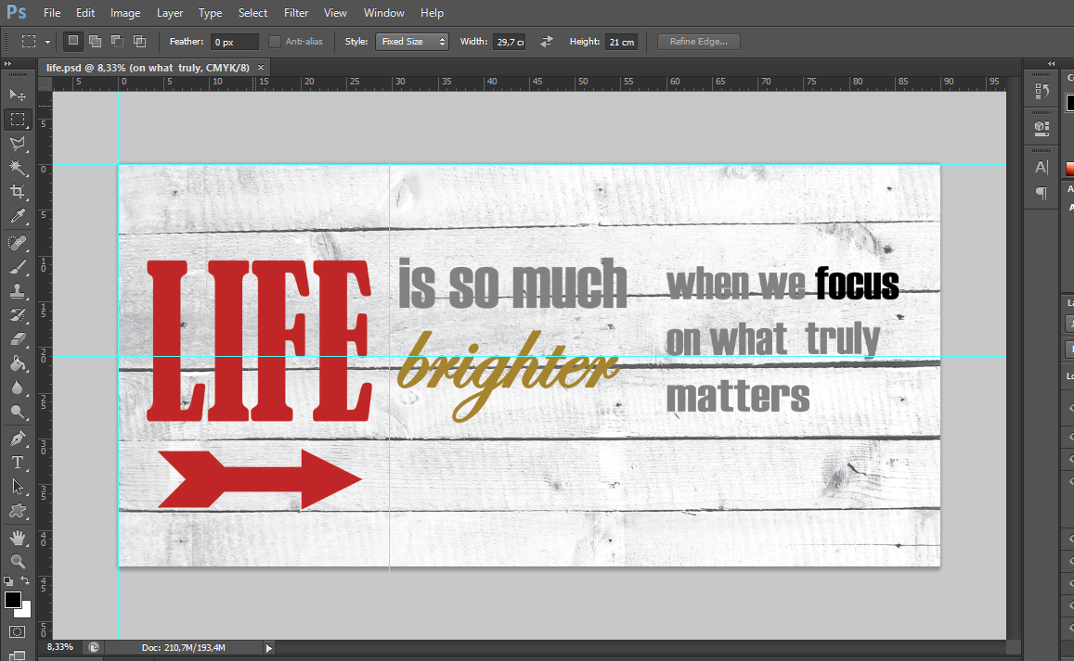Activate the Paint Bucket tool

pyautogui.click(x=18, y=363)
